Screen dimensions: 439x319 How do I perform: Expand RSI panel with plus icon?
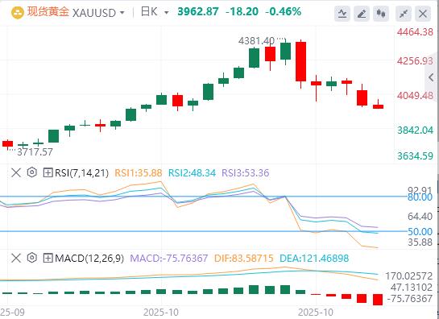click(48, 173)
